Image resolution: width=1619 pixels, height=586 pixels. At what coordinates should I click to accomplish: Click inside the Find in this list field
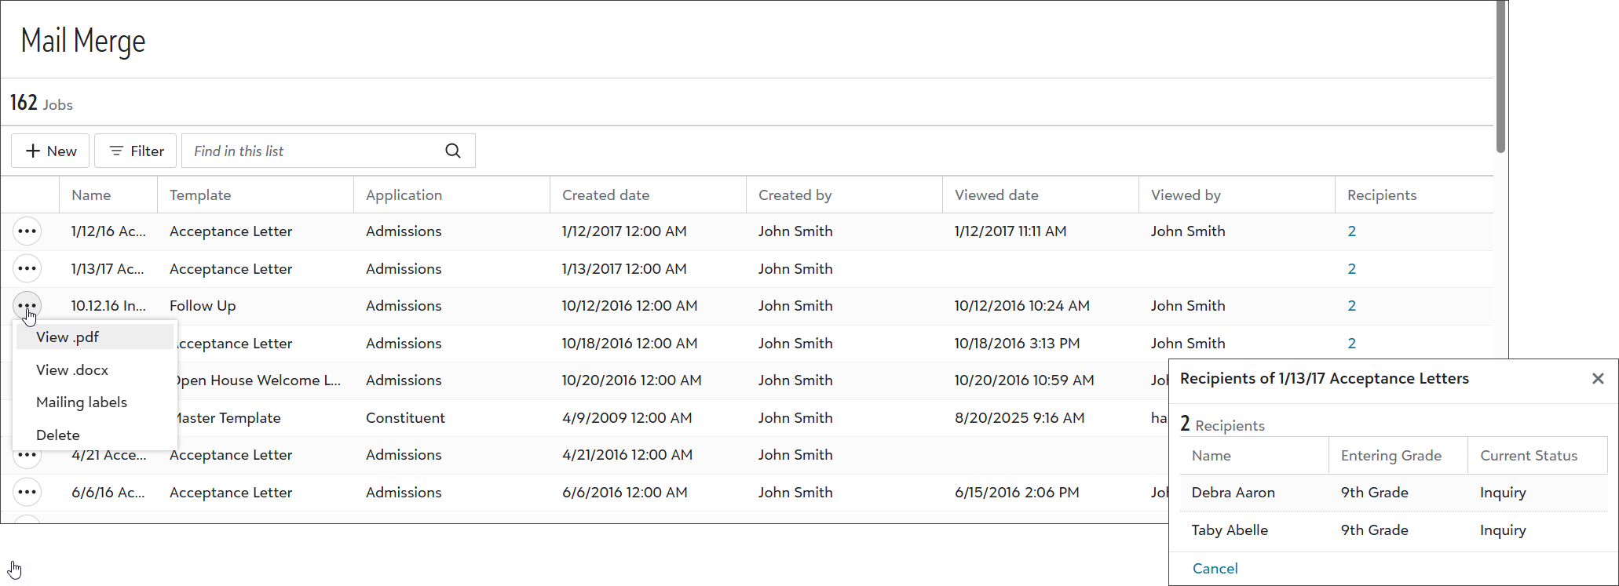(314, 151)
